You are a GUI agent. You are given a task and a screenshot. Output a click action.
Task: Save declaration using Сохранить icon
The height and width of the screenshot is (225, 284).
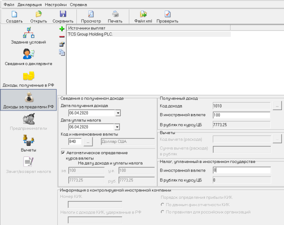pos(63,16)
